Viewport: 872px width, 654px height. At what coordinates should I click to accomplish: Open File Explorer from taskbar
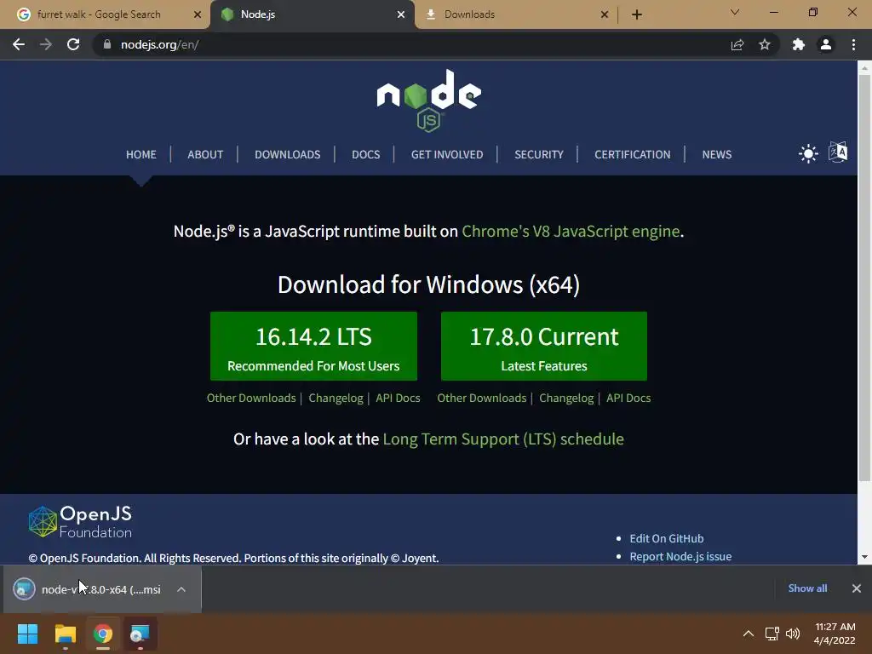pyautogui.click(x=65, y=634)
